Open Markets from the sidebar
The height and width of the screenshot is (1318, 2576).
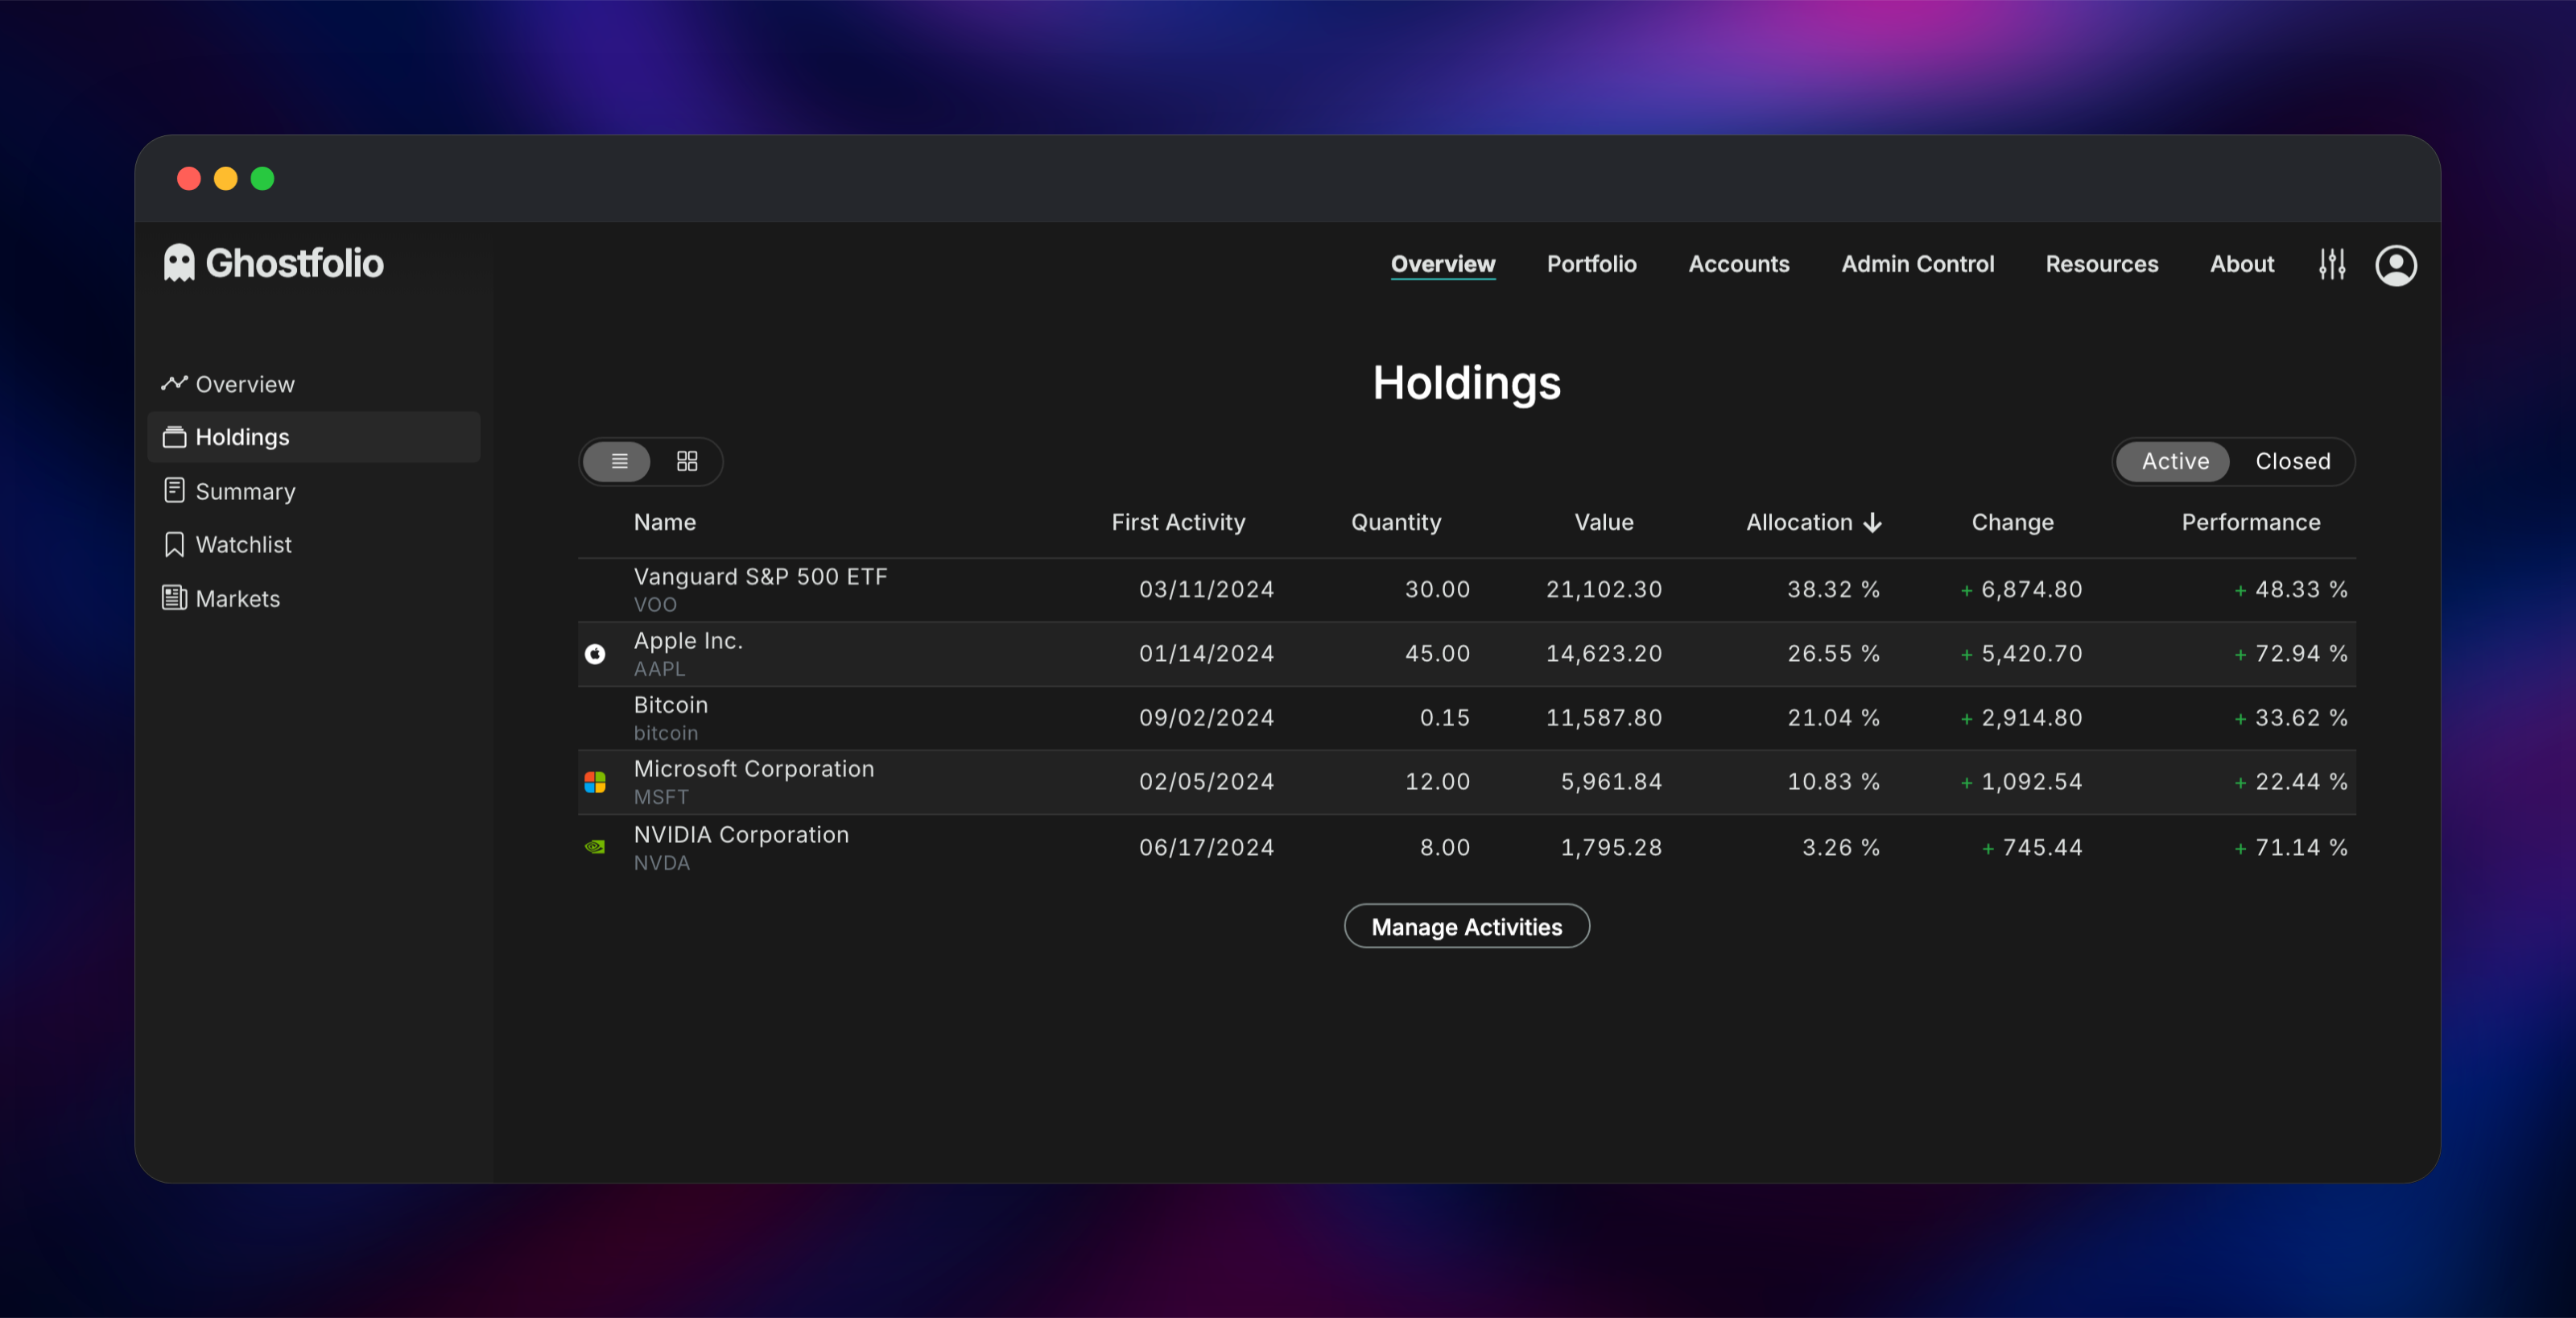(x=314, y=598)
